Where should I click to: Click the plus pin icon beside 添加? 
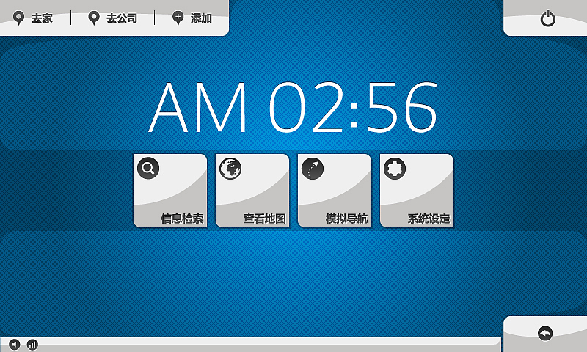point(178,18)
